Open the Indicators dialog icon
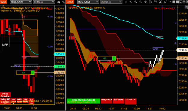This screenshot has width=188, height=111. [165, 2]
